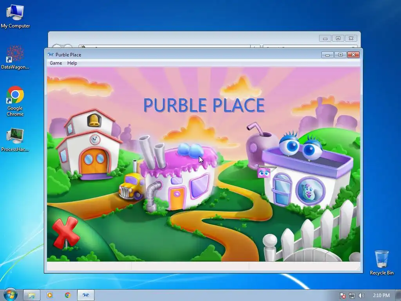Click the yellow delivery truck
Screen dimensions: 401x301
pos(131,187)
